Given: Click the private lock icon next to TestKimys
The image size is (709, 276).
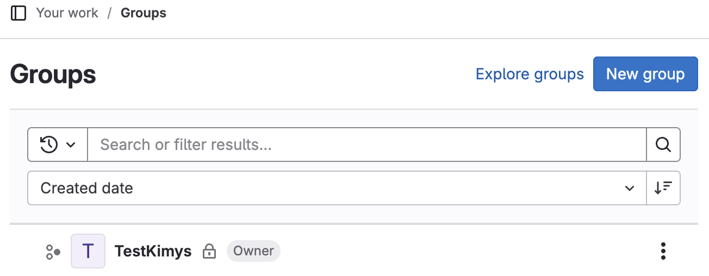Looking at the screenshot, I should coord(209,252).
